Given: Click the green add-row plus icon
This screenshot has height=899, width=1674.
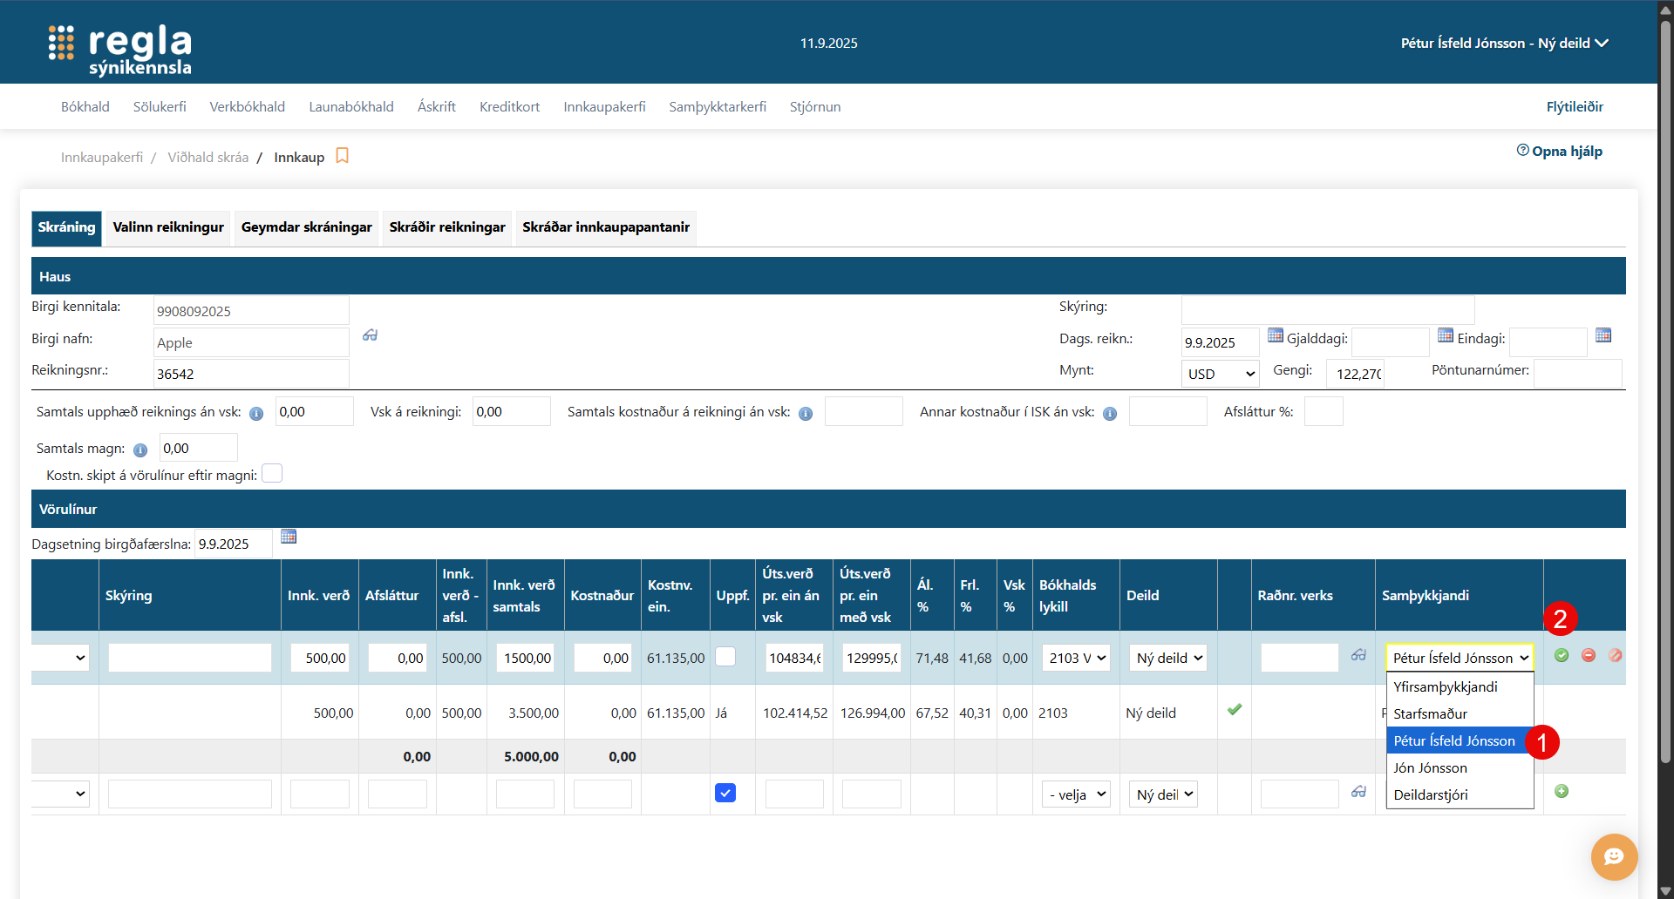Looking at the screenshot, I should click(x=1562, y=791).
